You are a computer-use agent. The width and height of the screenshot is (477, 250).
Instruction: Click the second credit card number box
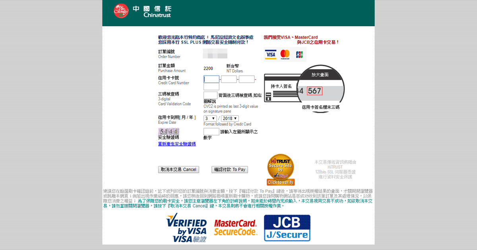click(229, 79)
